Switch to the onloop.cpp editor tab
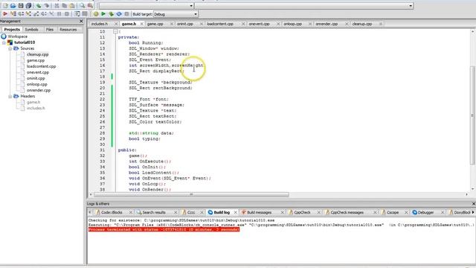The height and width of the screenshot is (268, 476). (292, 24)
